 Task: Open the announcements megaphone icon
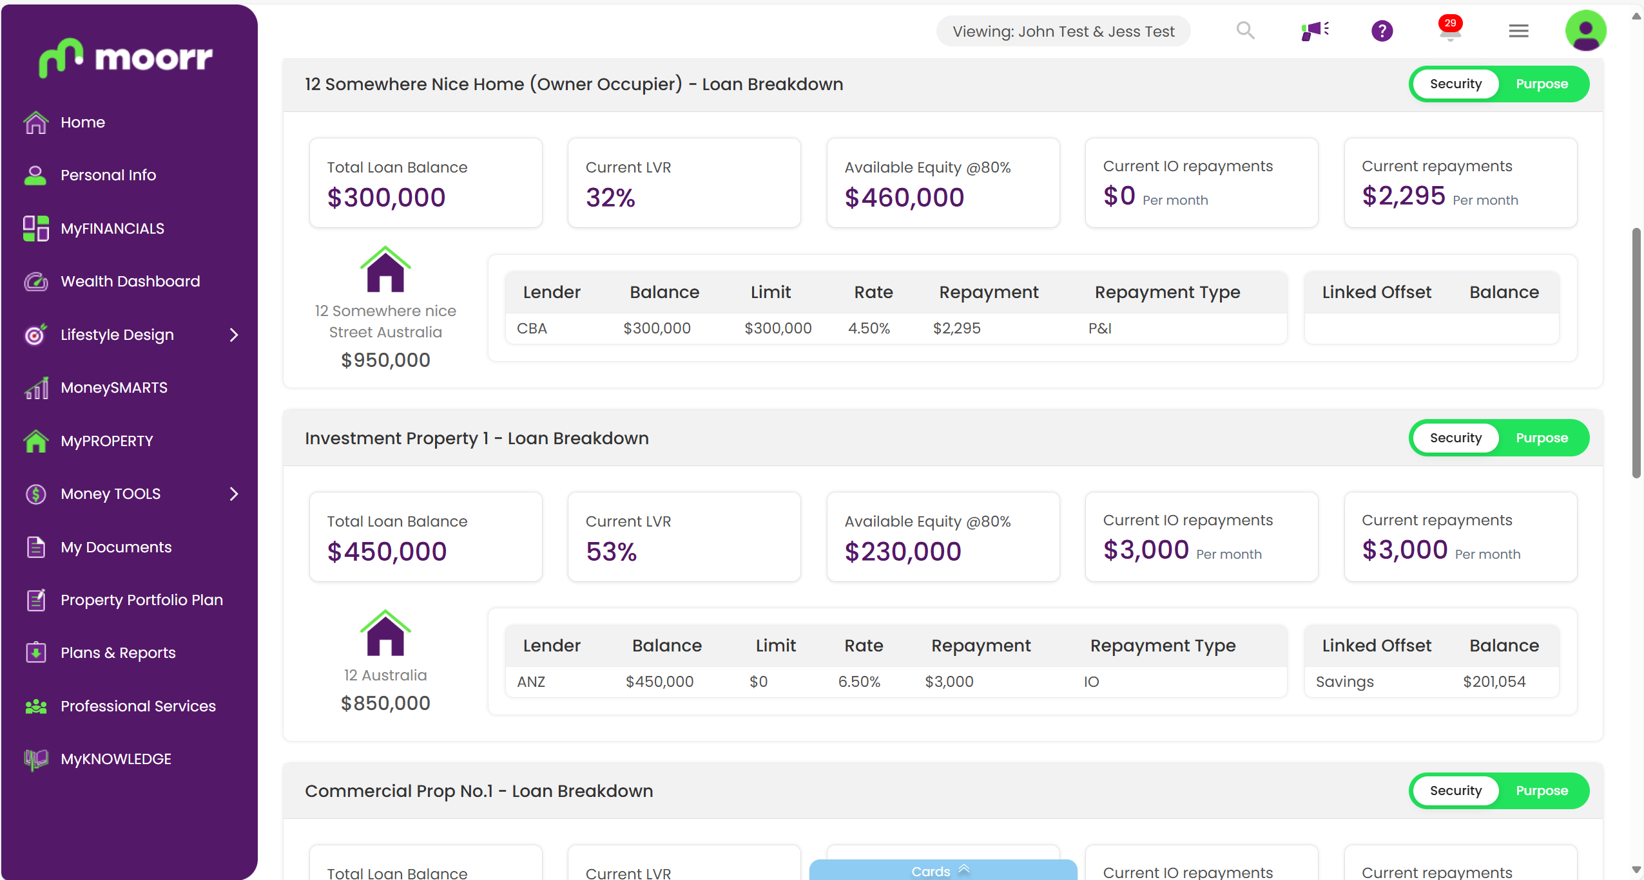(x=1315, y=30)
